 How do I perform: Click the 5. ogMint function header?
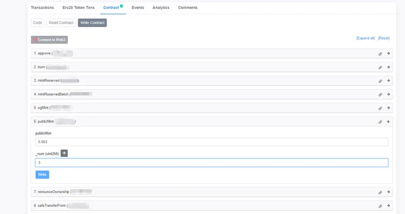click(x=211, y=108)
